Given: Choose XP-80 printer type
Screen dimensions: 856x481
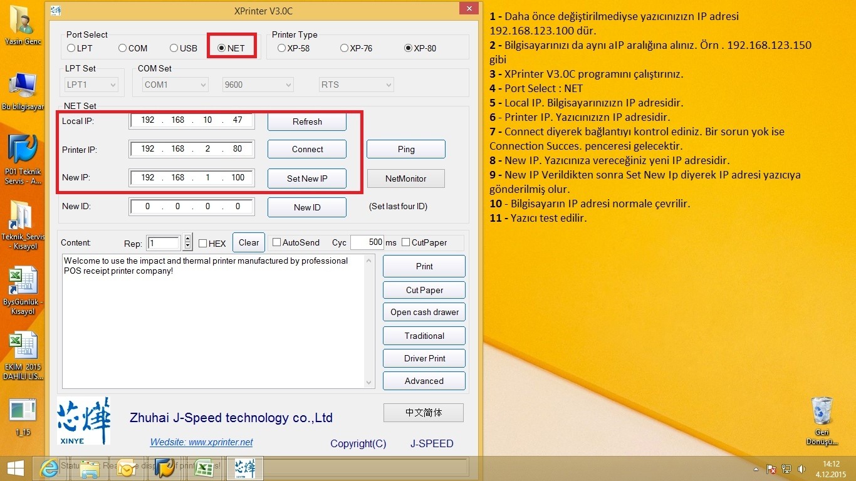Looking at the screenshot, I should 420,48.
